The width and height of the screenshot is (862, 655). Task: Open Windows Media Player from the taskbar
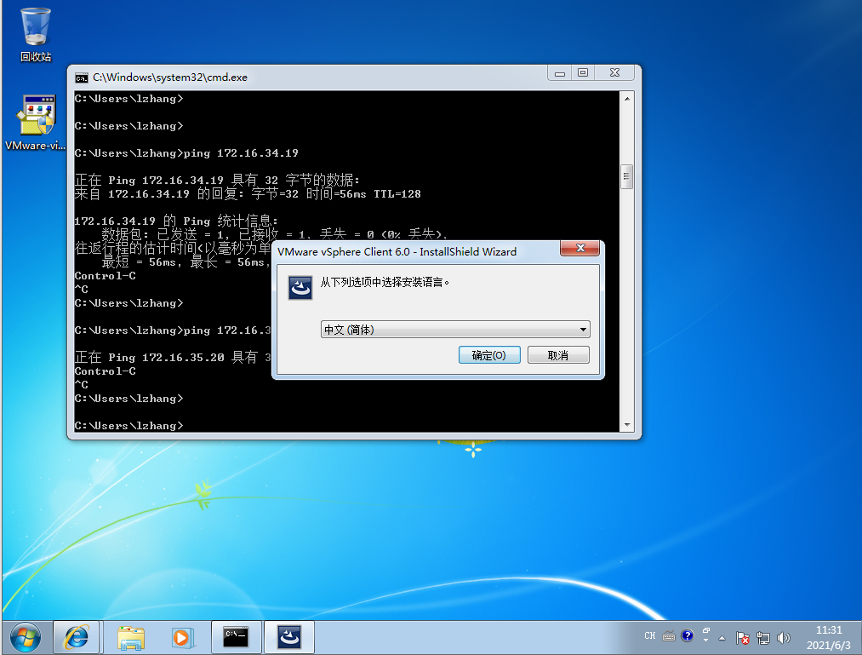pos(181,637)
